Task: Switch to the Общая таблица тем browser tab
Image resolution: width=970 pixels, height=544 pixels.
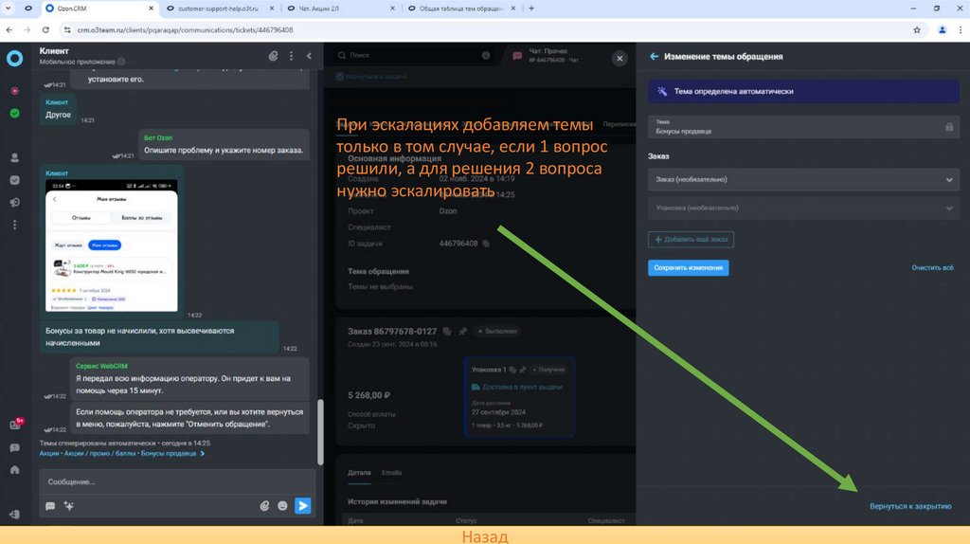Action: click(x=461, y=9)
